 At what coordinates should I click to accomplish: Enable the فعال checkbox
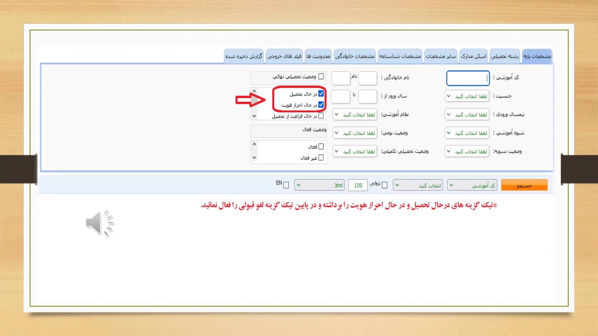point(321,147)
